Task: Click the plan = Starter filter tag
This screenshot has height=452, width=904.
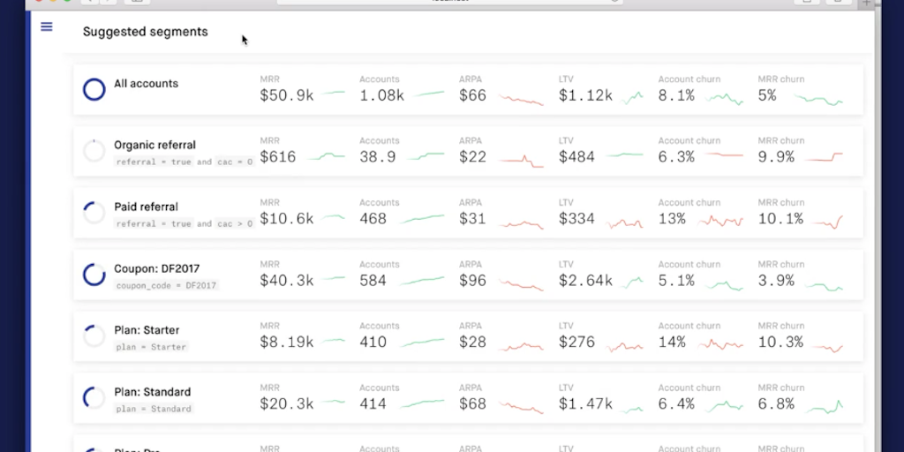Action: (x=151, y=347)
